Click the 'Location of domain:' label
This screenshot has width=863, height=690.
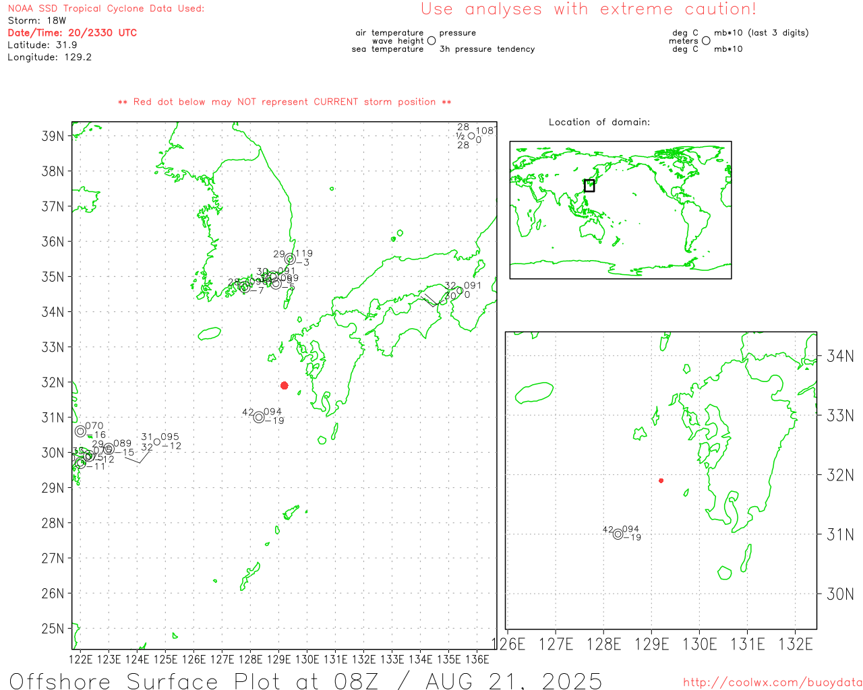(x=599, y=122)
